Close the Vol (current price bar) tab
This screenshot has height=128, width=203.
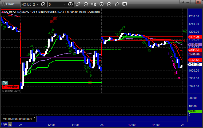pyautogui.click(x=34, y=118)
